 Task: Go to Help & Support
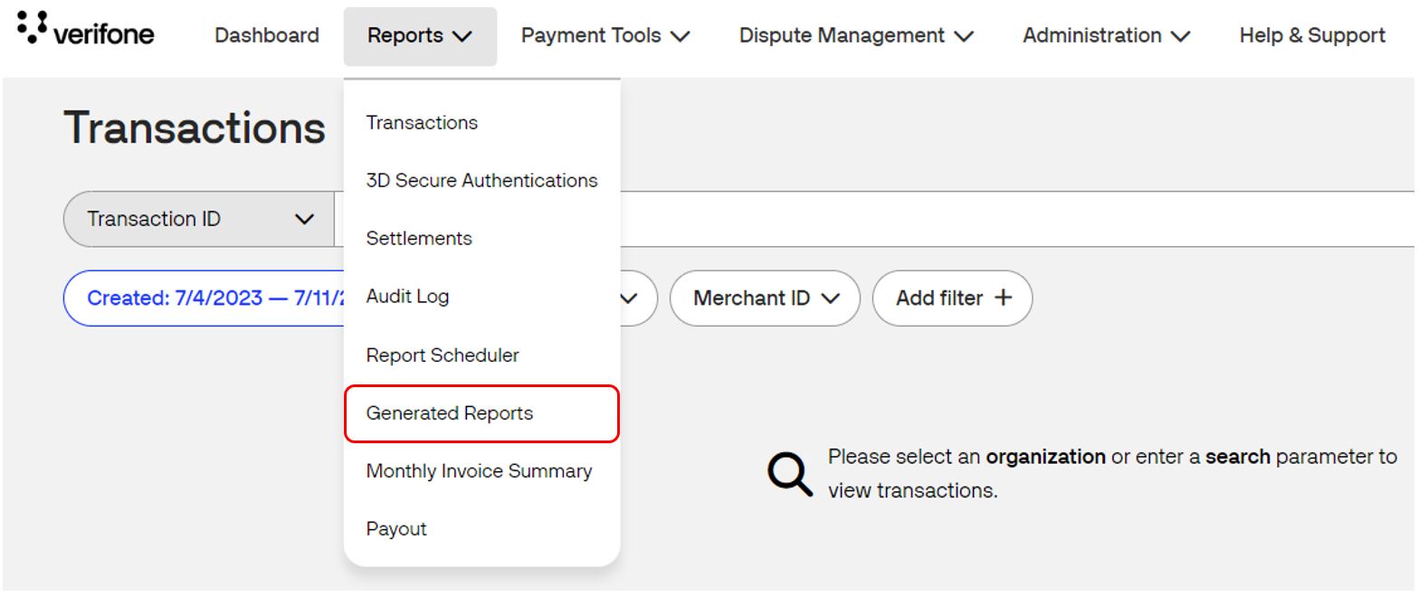click(x=1311, y=36)
